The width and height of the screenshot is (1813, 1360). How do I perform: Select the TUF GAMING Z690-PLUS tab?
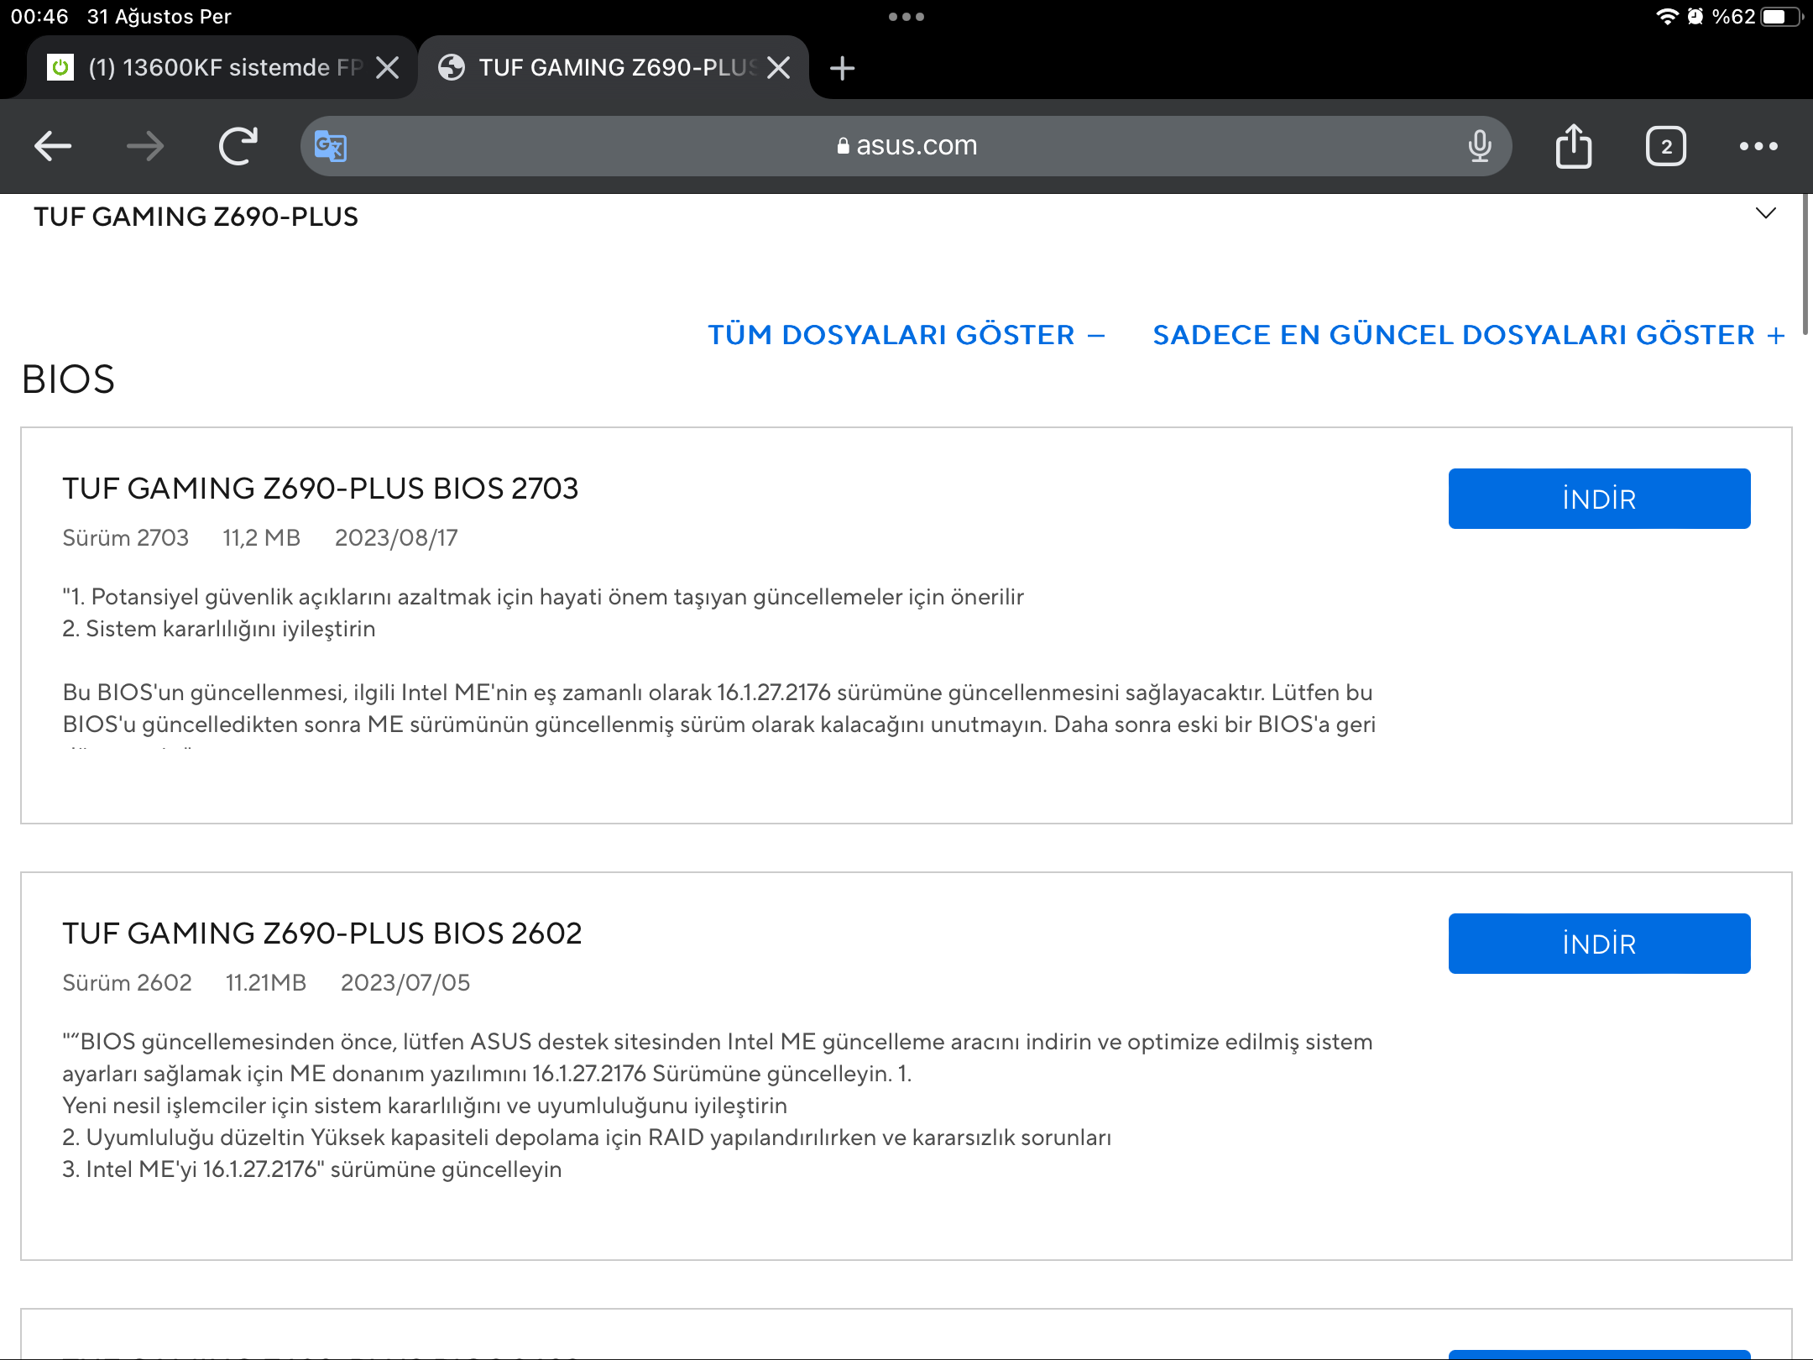point(604,68)
